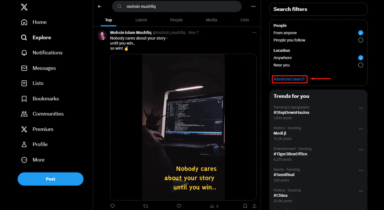384x210 pixels.
Task: Open more options for #StepDownHasina trend
Action: click(x=361, y=108)
